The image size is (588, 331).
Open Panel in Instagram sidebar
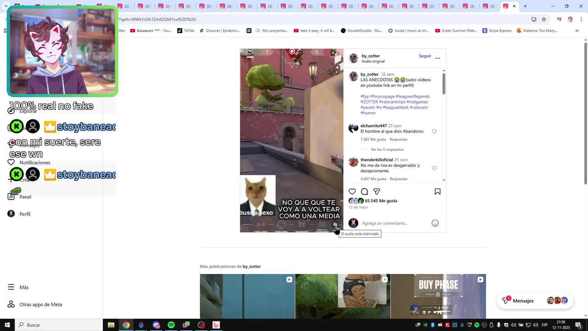(x=19, y=197)
